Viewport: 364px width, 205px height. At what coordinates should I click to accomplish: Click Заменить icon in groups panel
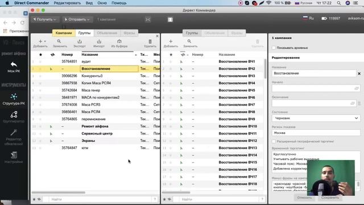click(189, 42)
